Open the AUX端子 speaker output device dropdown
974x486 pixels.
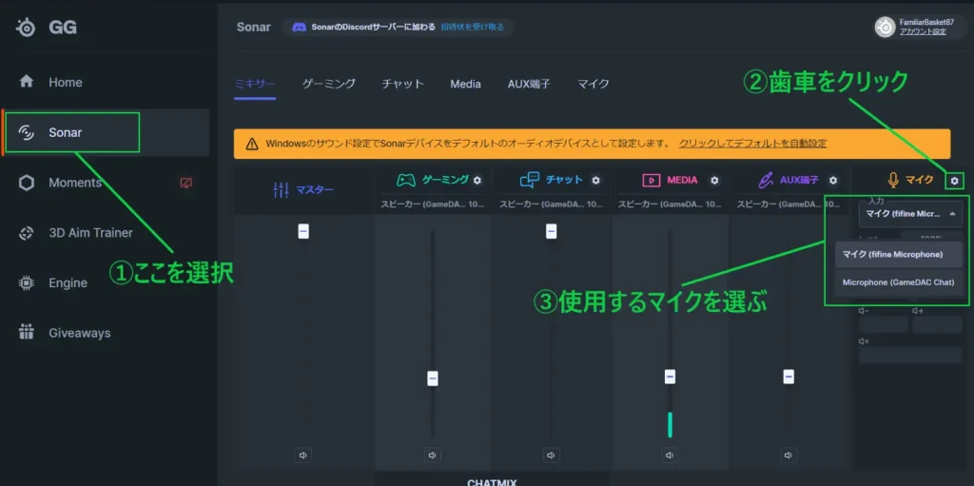pos(789,204)
